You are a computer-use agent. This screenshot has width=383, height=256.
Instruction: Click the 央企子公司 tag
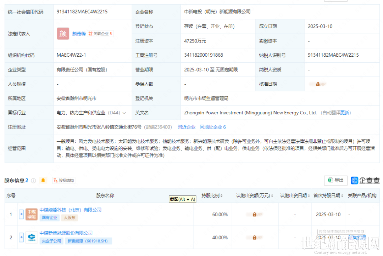tap(51, 241)
